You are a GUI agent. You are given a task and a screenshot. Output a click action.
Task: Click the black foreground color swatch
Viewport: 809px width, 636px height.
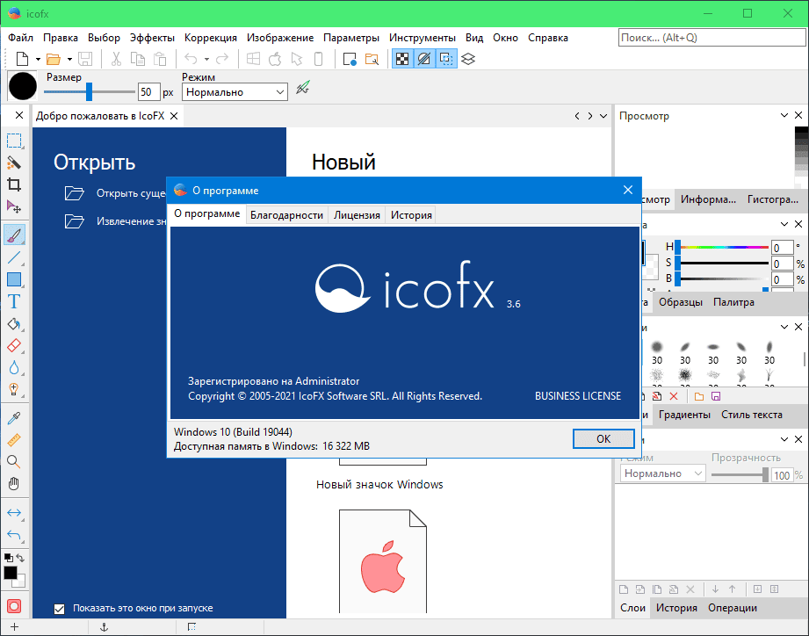point(11,573)
